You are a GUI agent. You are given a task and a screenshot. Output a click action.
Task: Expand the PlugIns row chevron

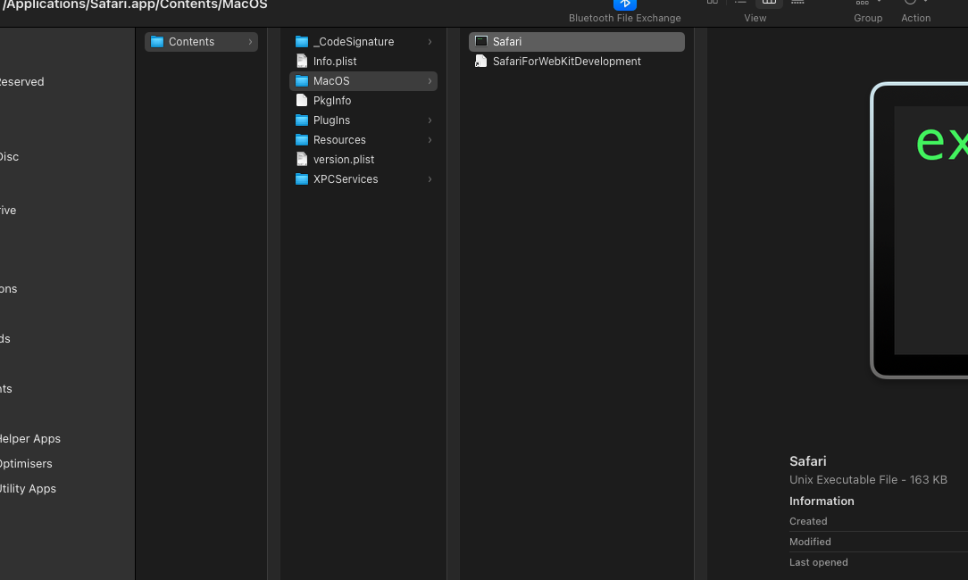pos(430,120)
